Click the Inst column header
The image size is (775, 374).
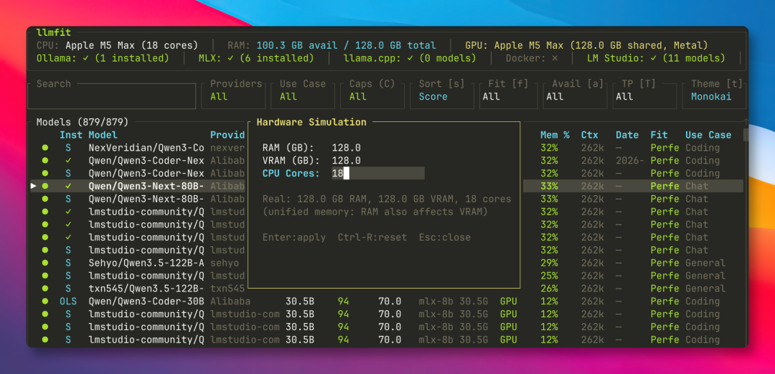click(71, 134)
